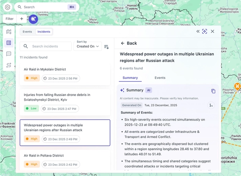This screenshot has height=176, width=241.
Task: Click the 23 Dec 2025 2:49 PM timestamp
Action: coord(61,139)
